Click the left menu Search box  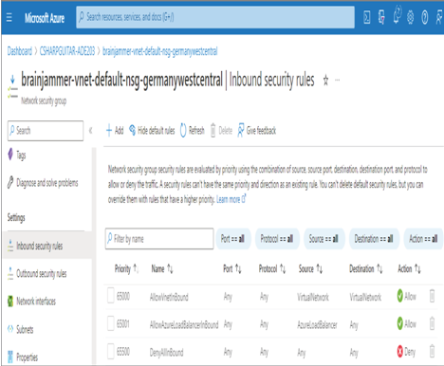(x=46, y=131)
